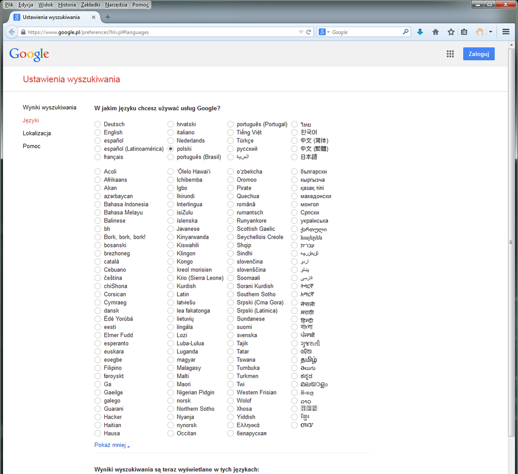The width and height of the screenshot is (518, 474).
Task: Close the Ustawienia wyszukiwania tab
Action: (93, 17)
